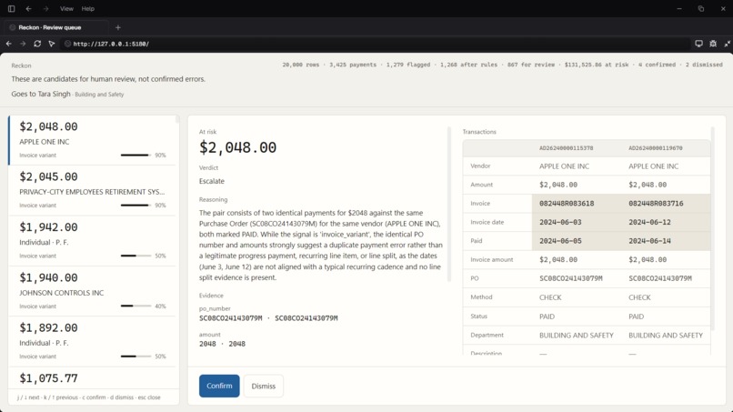The image size is (733, 412).
Task: Click the 90% confidence bar for APPLE ONE INC
Action: 136,156
